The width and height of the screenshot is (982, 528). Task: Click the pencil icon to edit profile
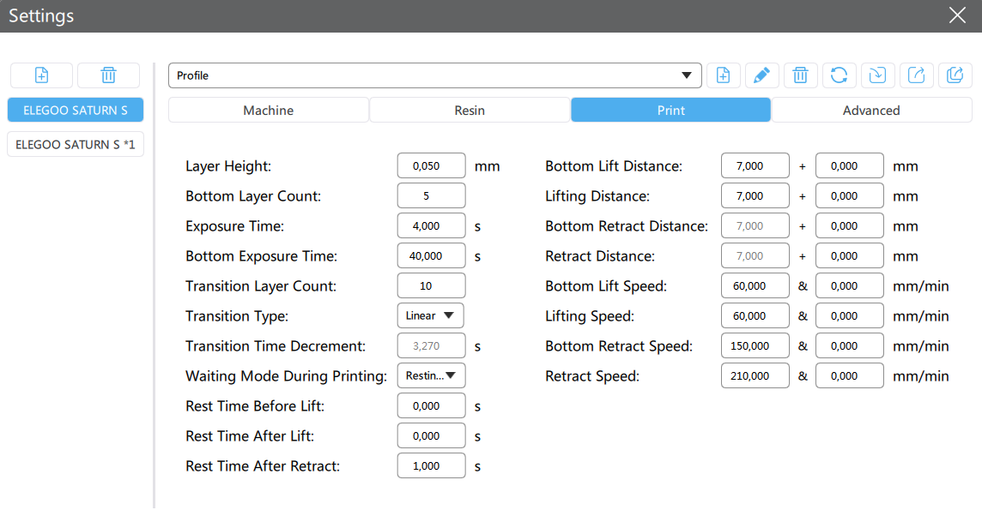[x=761, y=75]
